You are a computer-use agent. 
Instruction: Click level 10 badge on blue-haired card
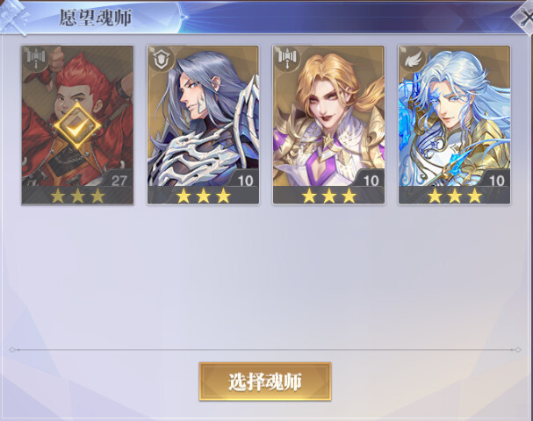coord(496,179)
